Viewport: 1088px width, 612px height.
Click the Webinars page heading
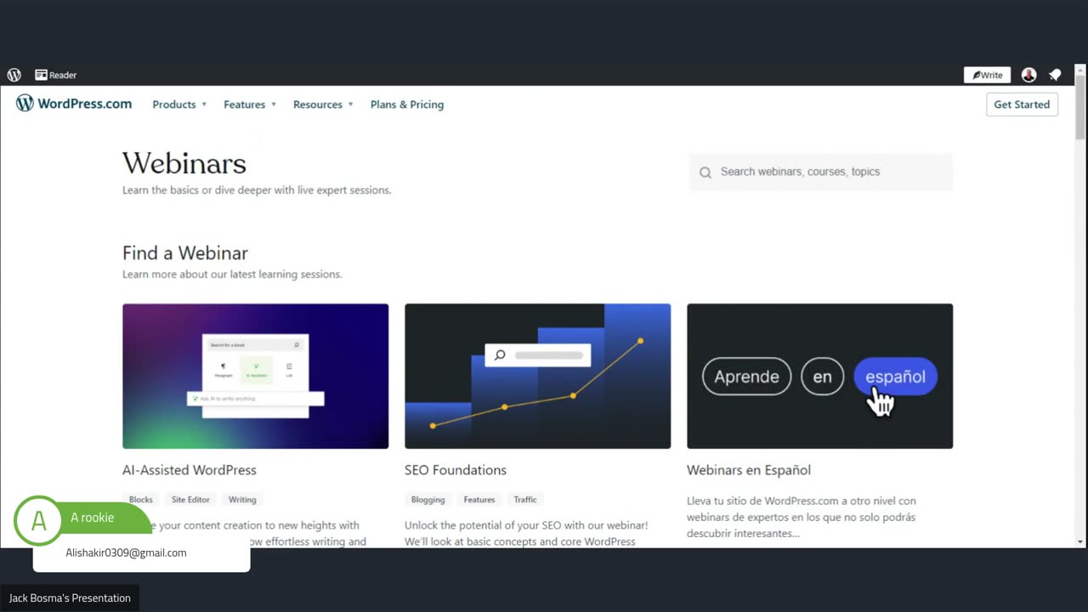tap(184, 163)
